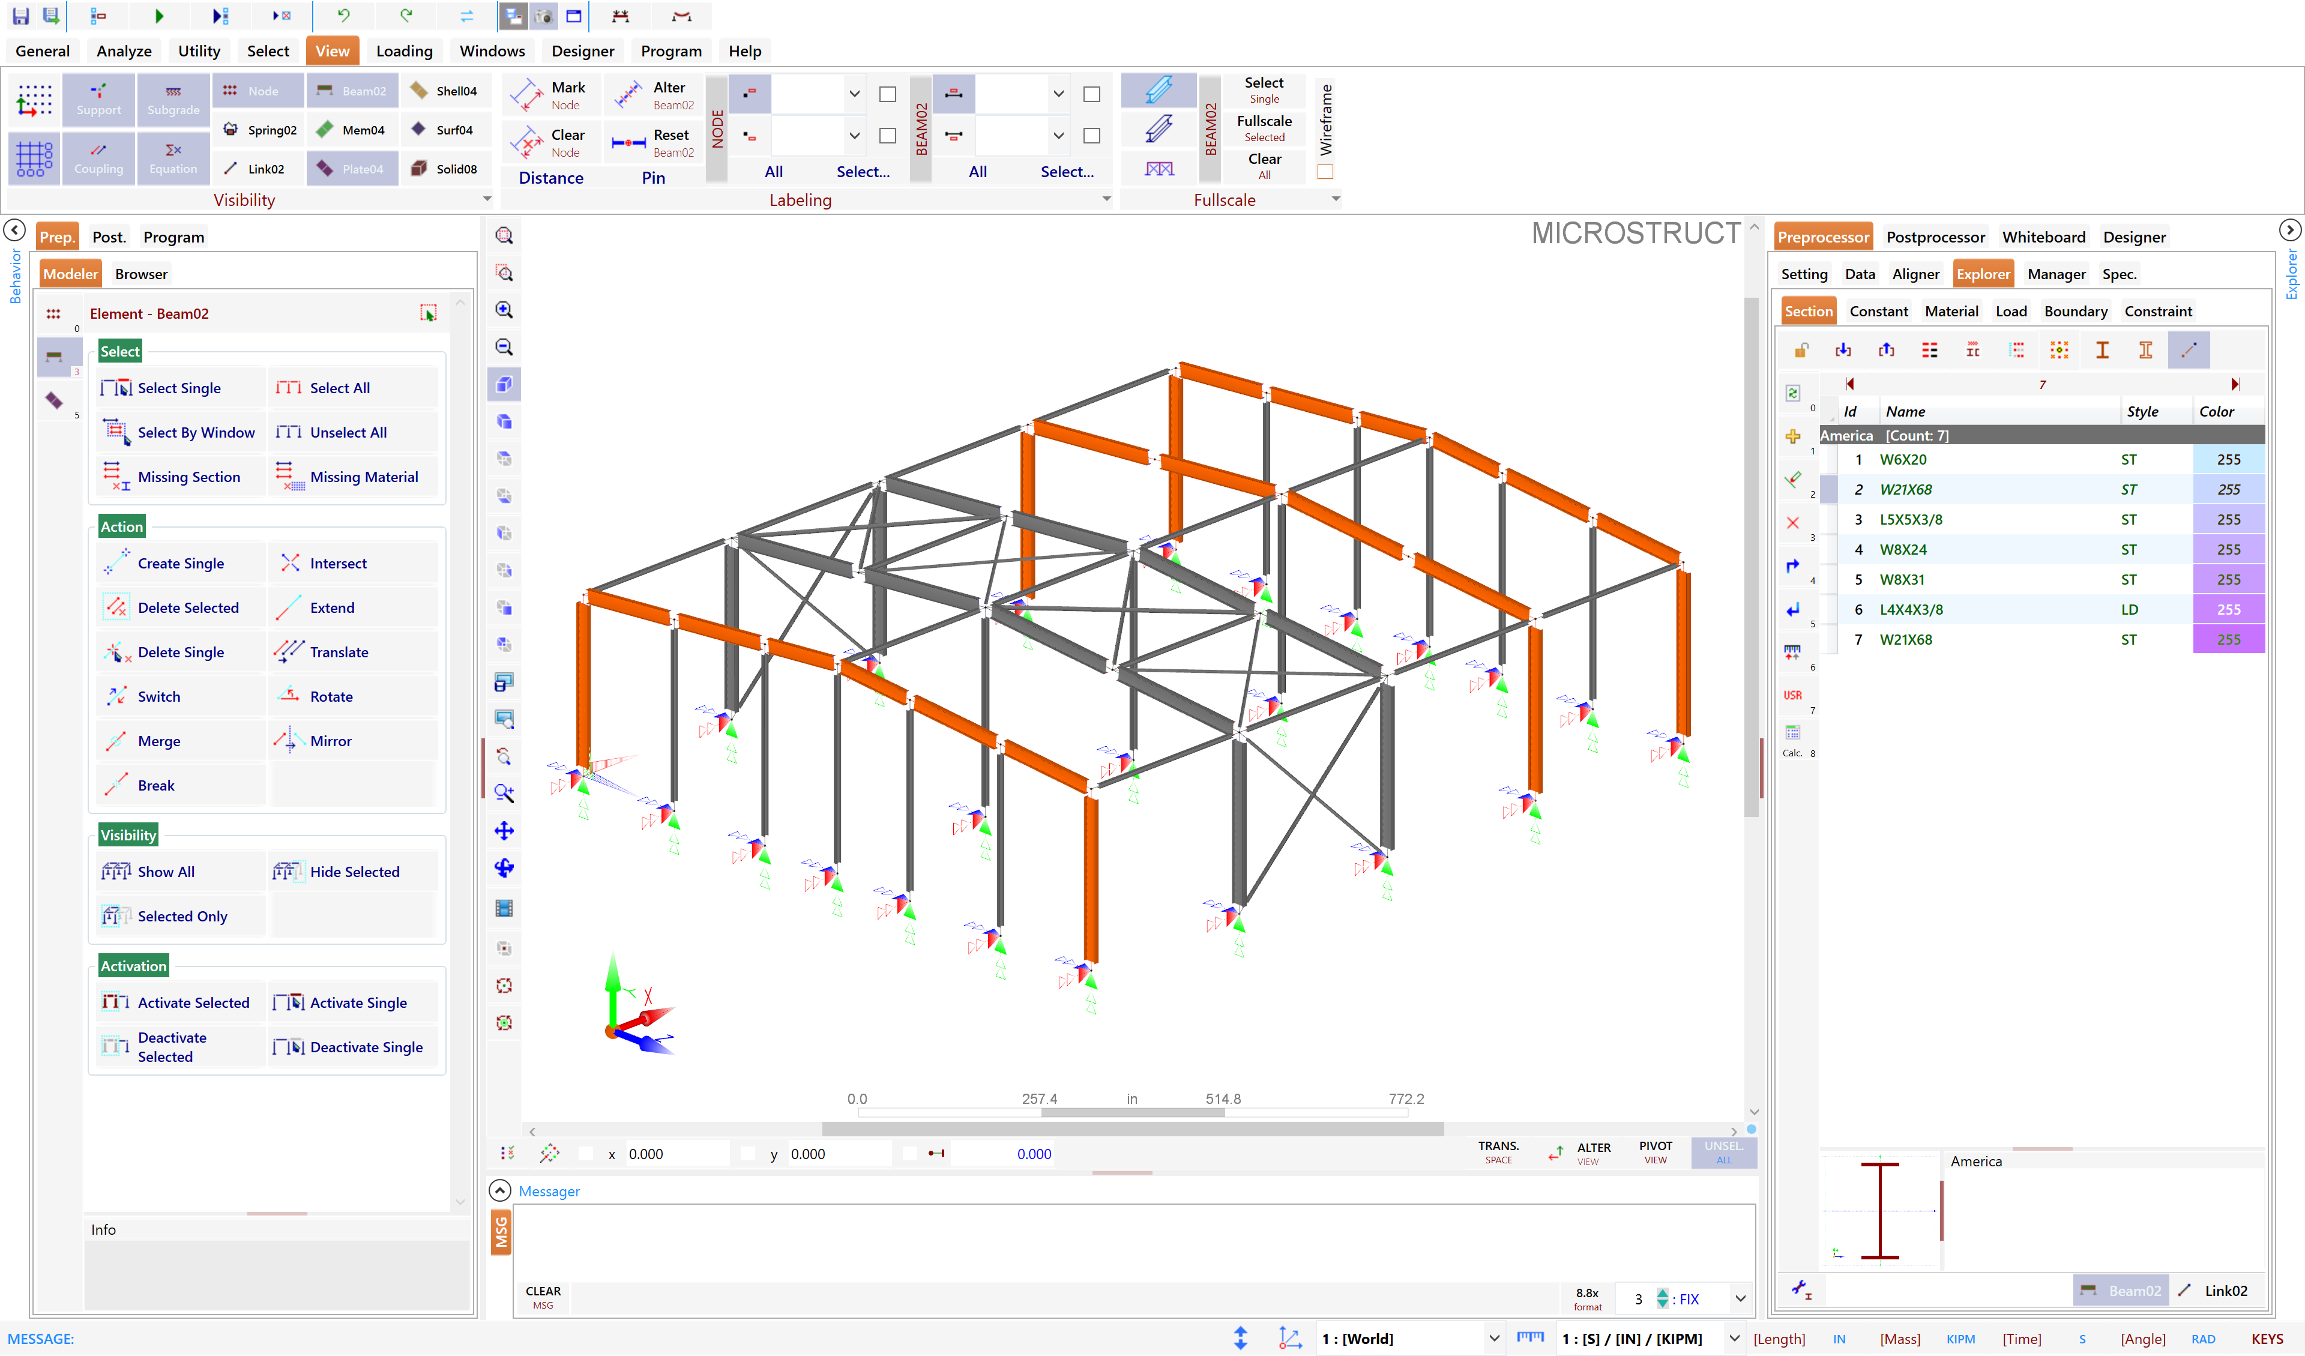Switch to the Browser tab
Screen dimensions: 2305x1356
[x=141, y=274]
